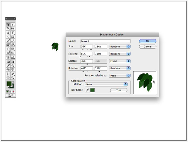Screen dimensions: 188x142
Task: Expand the Colorization Method dropdown
Action: (x=106, y=84)
